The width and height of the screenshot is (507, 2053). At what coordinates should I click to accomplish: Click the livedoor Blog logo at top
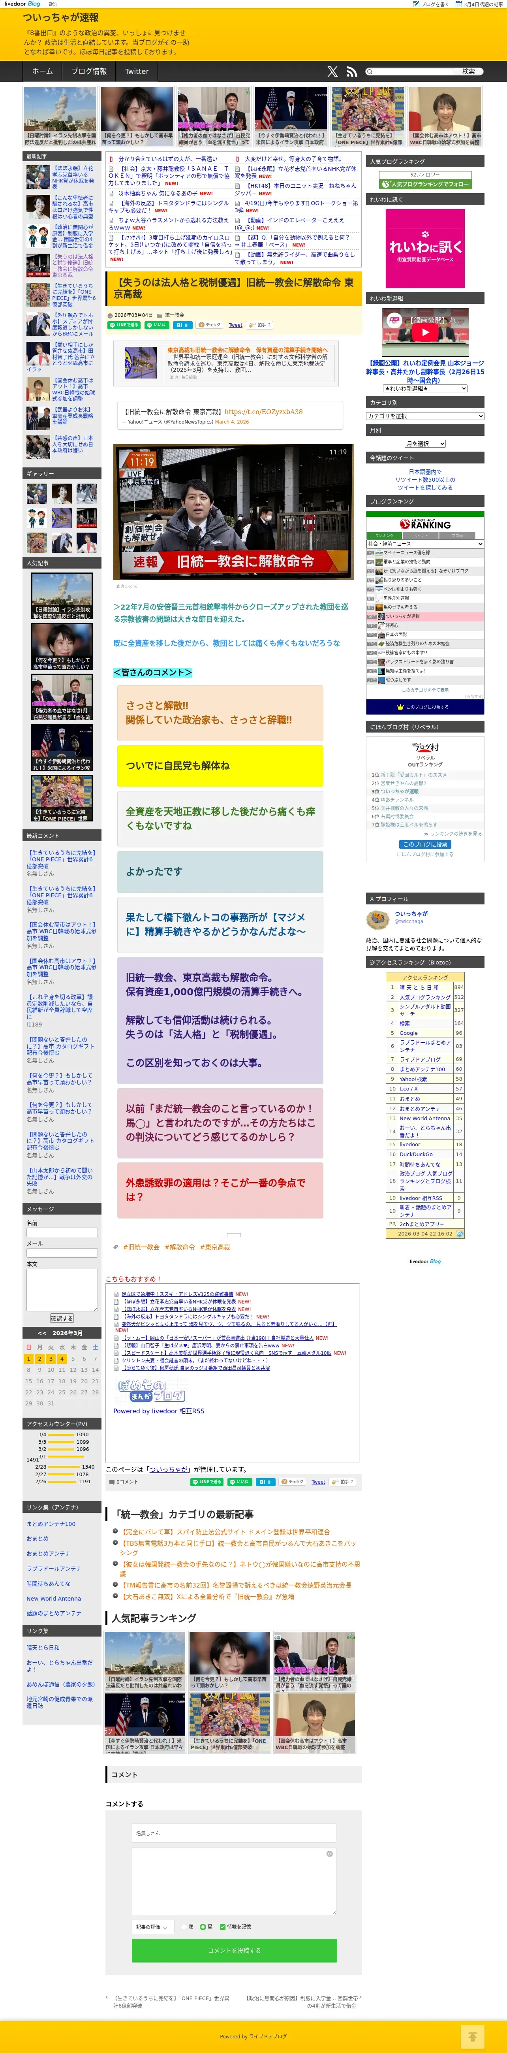22,4
